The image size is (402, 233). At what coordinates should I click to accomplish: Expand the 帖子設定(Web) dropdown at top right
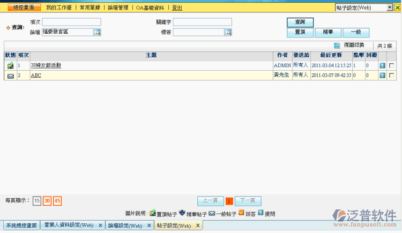[390, 7]
